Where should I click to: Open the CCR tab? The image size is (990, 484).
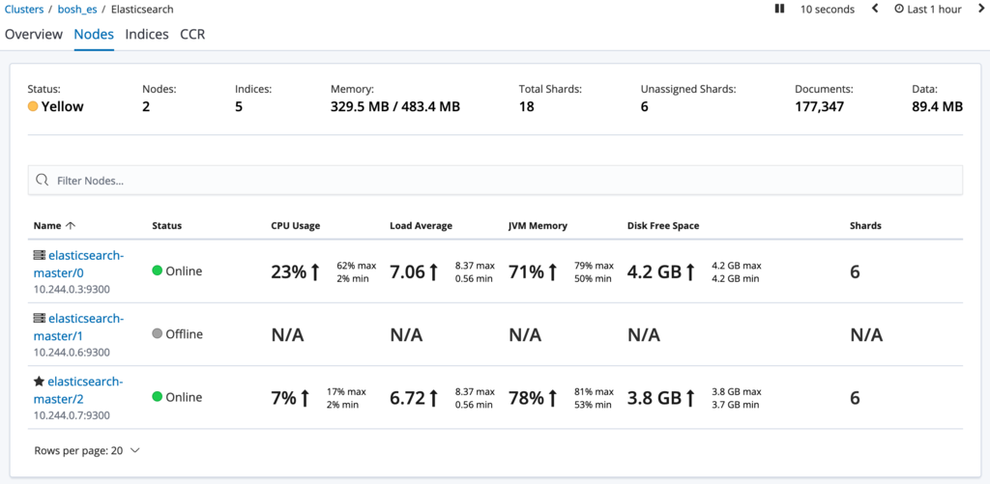click(192, 34)
